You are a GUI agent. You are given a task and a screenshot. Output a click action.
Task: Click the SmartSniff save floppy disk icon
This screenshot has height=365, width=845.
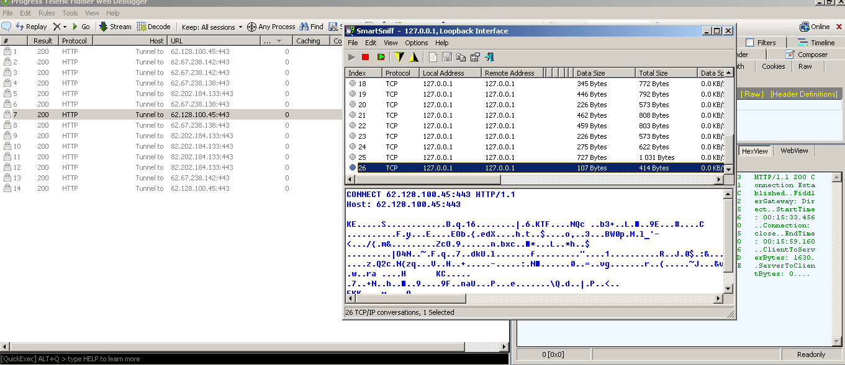[x=446, y=57]
